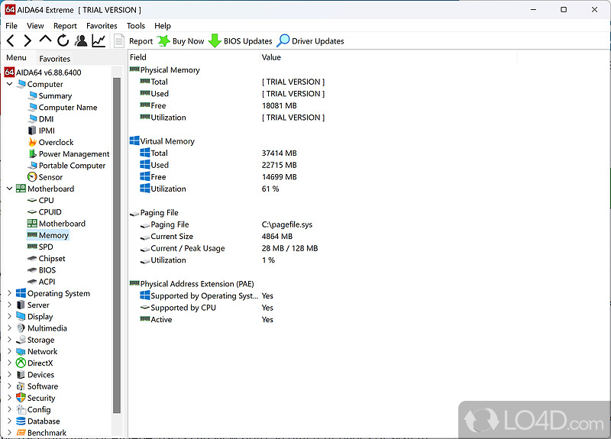This screenshot has width=611, height=439.
Task: Select the Operating System Windows icon
Action: (x=21, y=293)
